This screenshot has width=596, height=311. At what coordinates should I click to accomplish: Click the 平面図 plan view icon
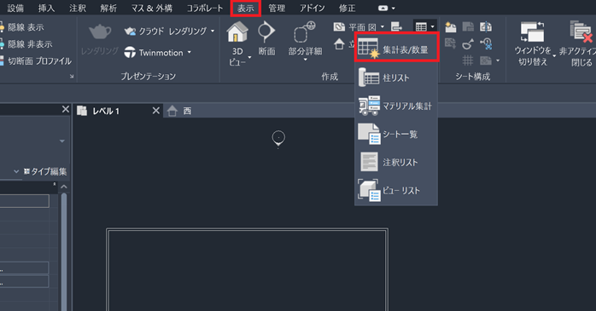pos(339,26)
